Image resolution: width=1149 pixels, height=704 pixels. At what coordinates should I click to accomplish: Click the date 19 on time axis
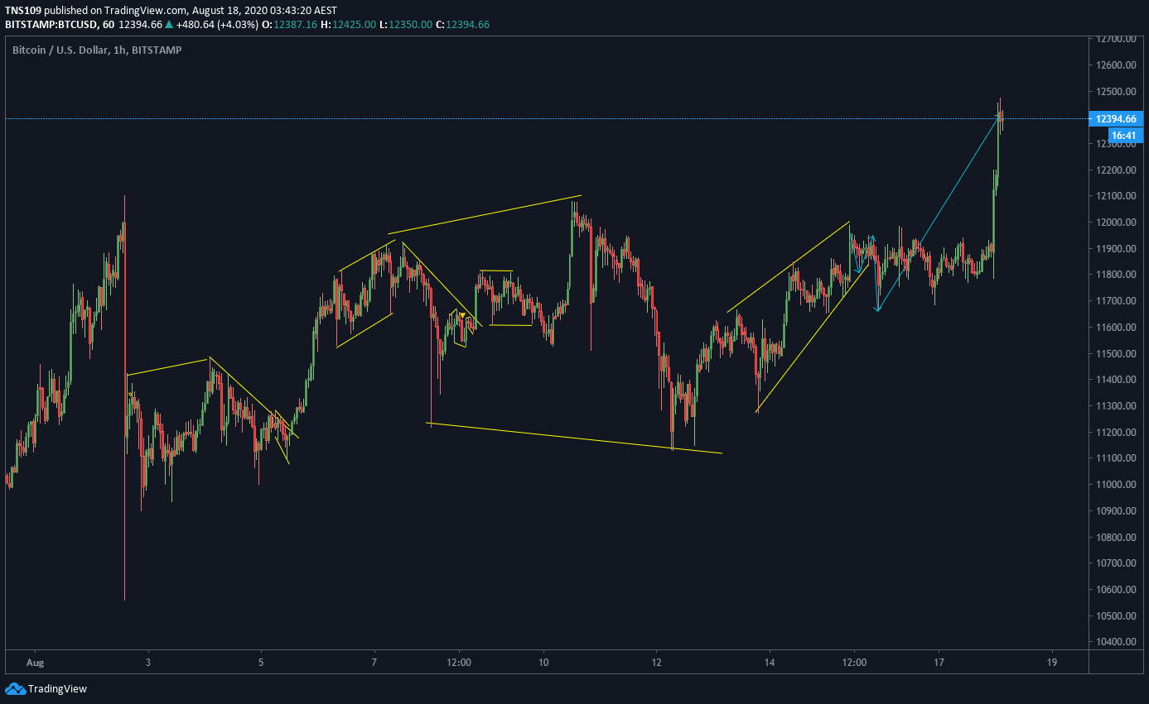[x=1051, y=663]
